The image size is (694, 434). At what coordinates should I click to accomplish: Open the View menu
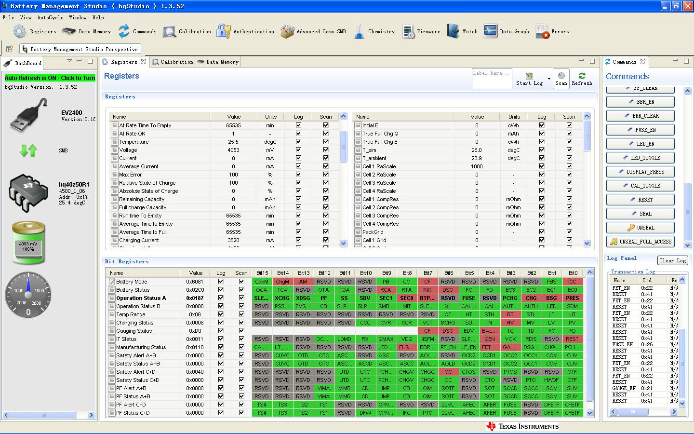click(26, 18)
